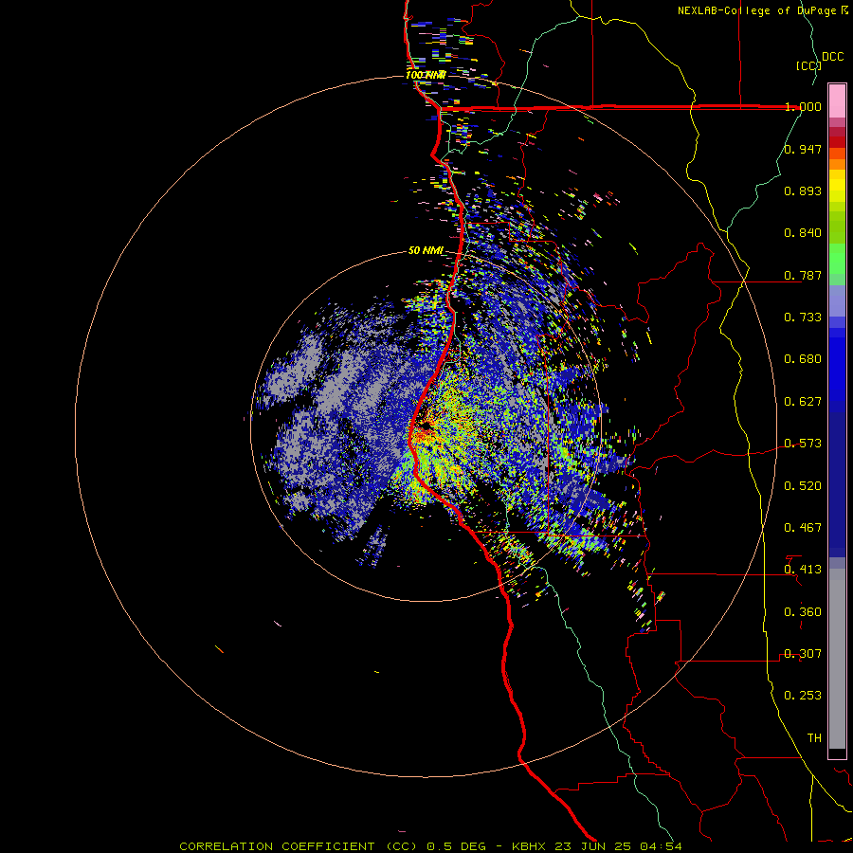853x853 pixels.
Task: Click the Correlation Coefficient KBHX caption
Action: (430, 846)
